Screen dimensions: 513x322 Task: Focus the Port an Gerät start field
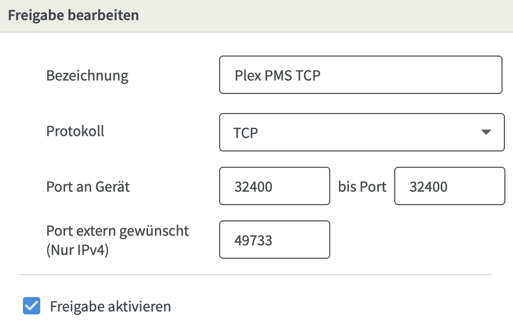pos(275,186)
